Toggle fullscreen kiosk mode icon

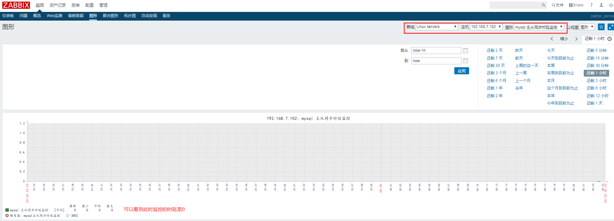[x=611, y=27]
